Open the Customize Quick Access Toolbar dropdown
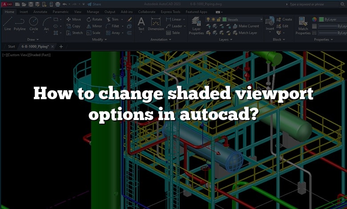347x209 pixels. (84, 4)
